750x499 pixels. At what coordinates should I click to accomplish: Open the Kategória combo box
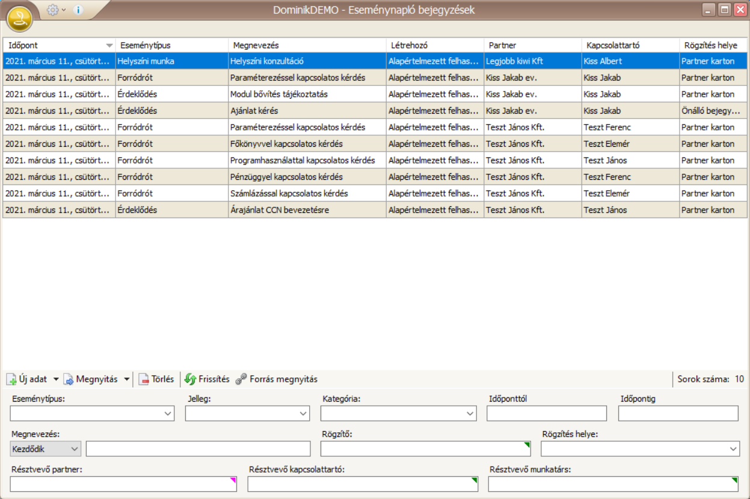(398, 414)
